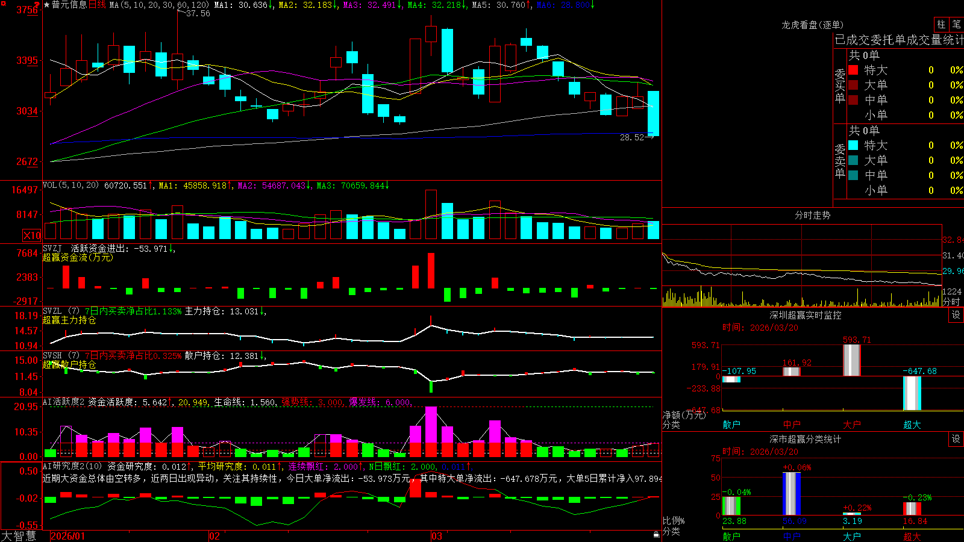The height and width of the screenshot is (542, 964).
Task: Click the 委卖单 section label
Action: 840,161
